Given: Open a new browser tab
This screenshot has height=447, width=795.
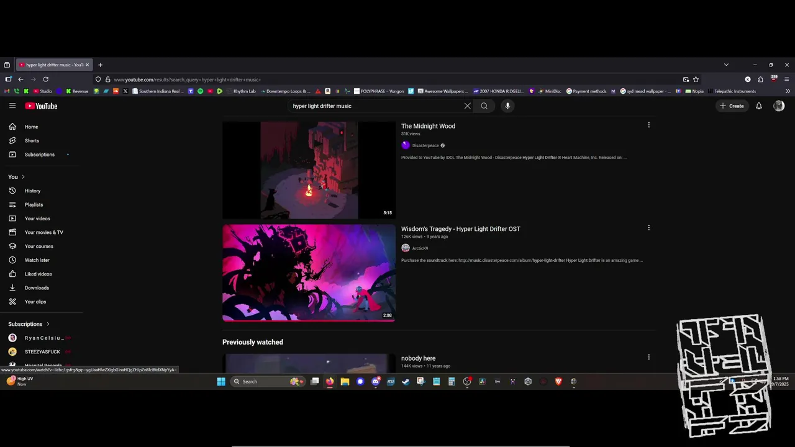Looking at the screenshot, I should [x=100, y=65].
